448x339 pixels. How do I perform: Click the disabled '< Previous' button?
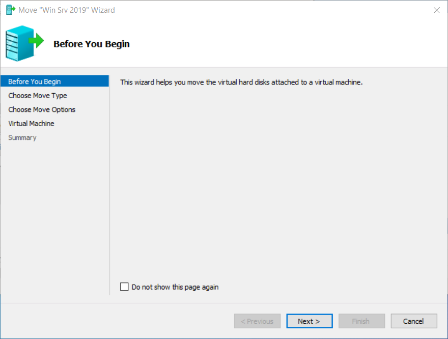[x=257, y=321]
